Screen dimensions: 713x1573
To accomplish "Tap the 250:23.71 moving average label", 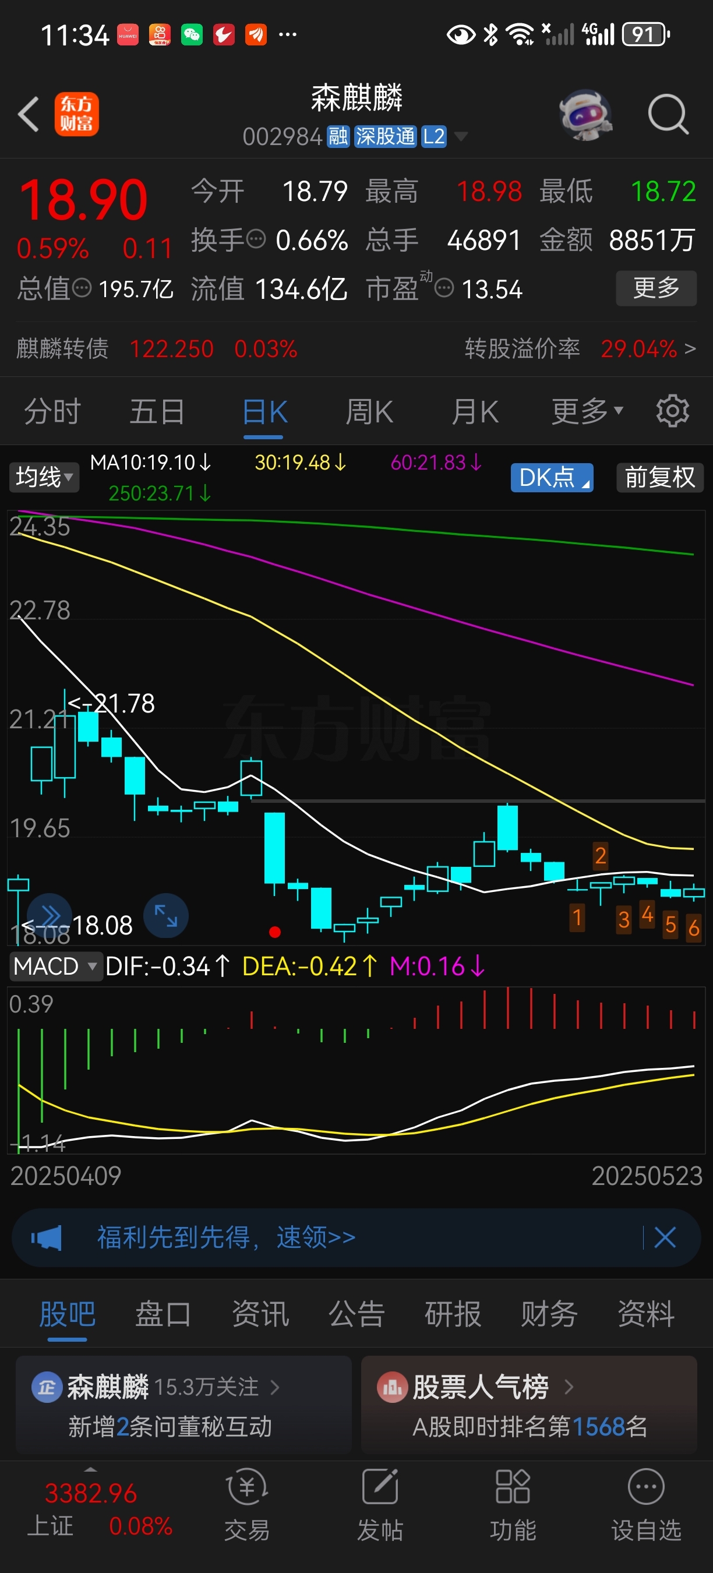I will pos(160,493).
